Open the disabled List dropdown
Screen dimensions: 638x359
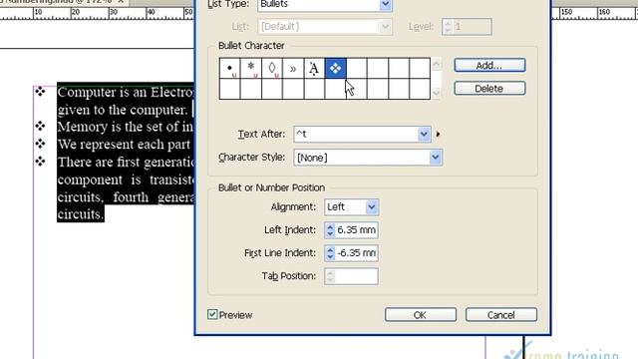click(385, 27)
